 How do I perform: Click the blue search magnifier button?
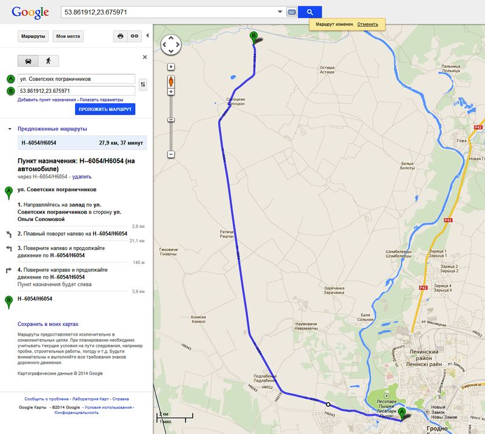(310, 12)
